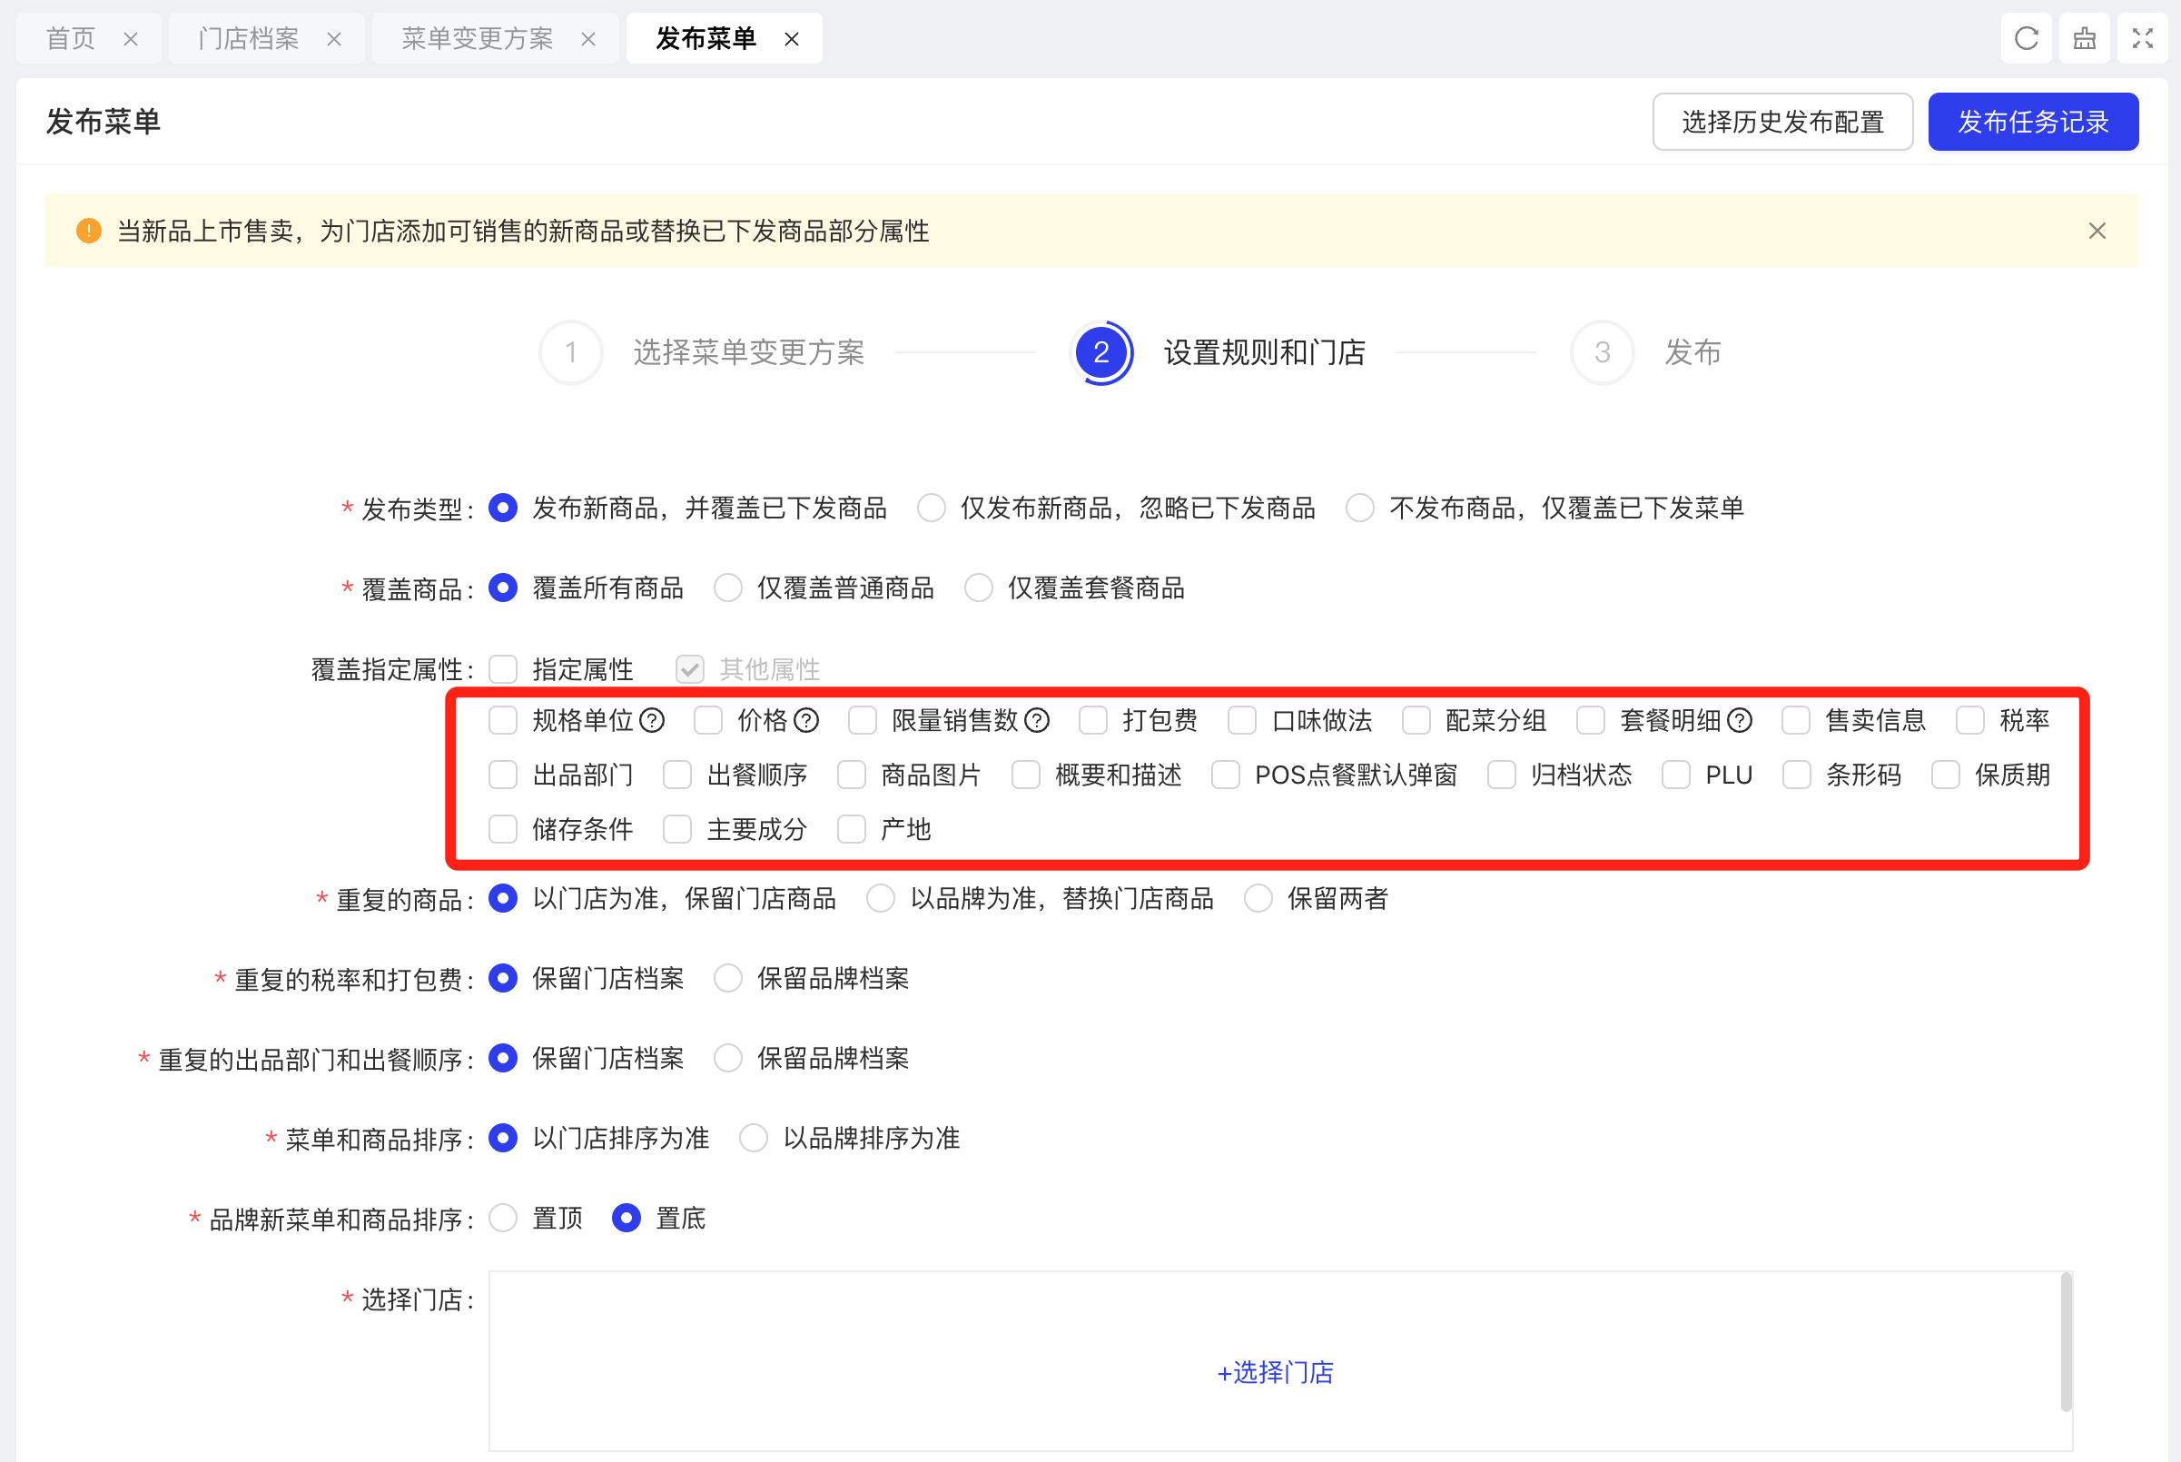Enable the 指定属性 checkbox

[503, 668]
